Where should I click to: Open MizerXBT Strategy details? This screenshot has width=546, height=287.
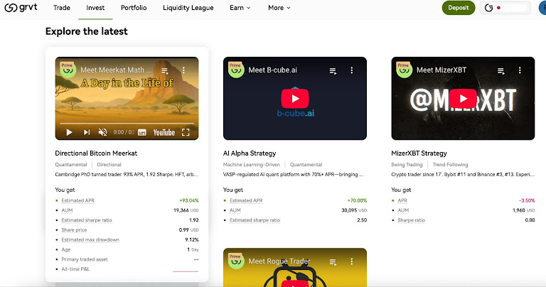419,153
